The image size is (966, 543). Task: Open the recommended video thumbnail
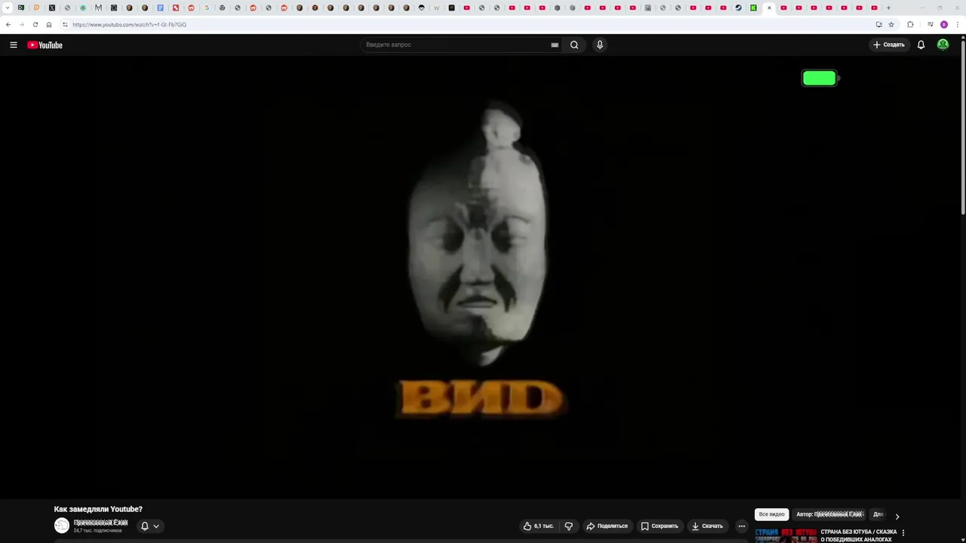coord(786,535)
